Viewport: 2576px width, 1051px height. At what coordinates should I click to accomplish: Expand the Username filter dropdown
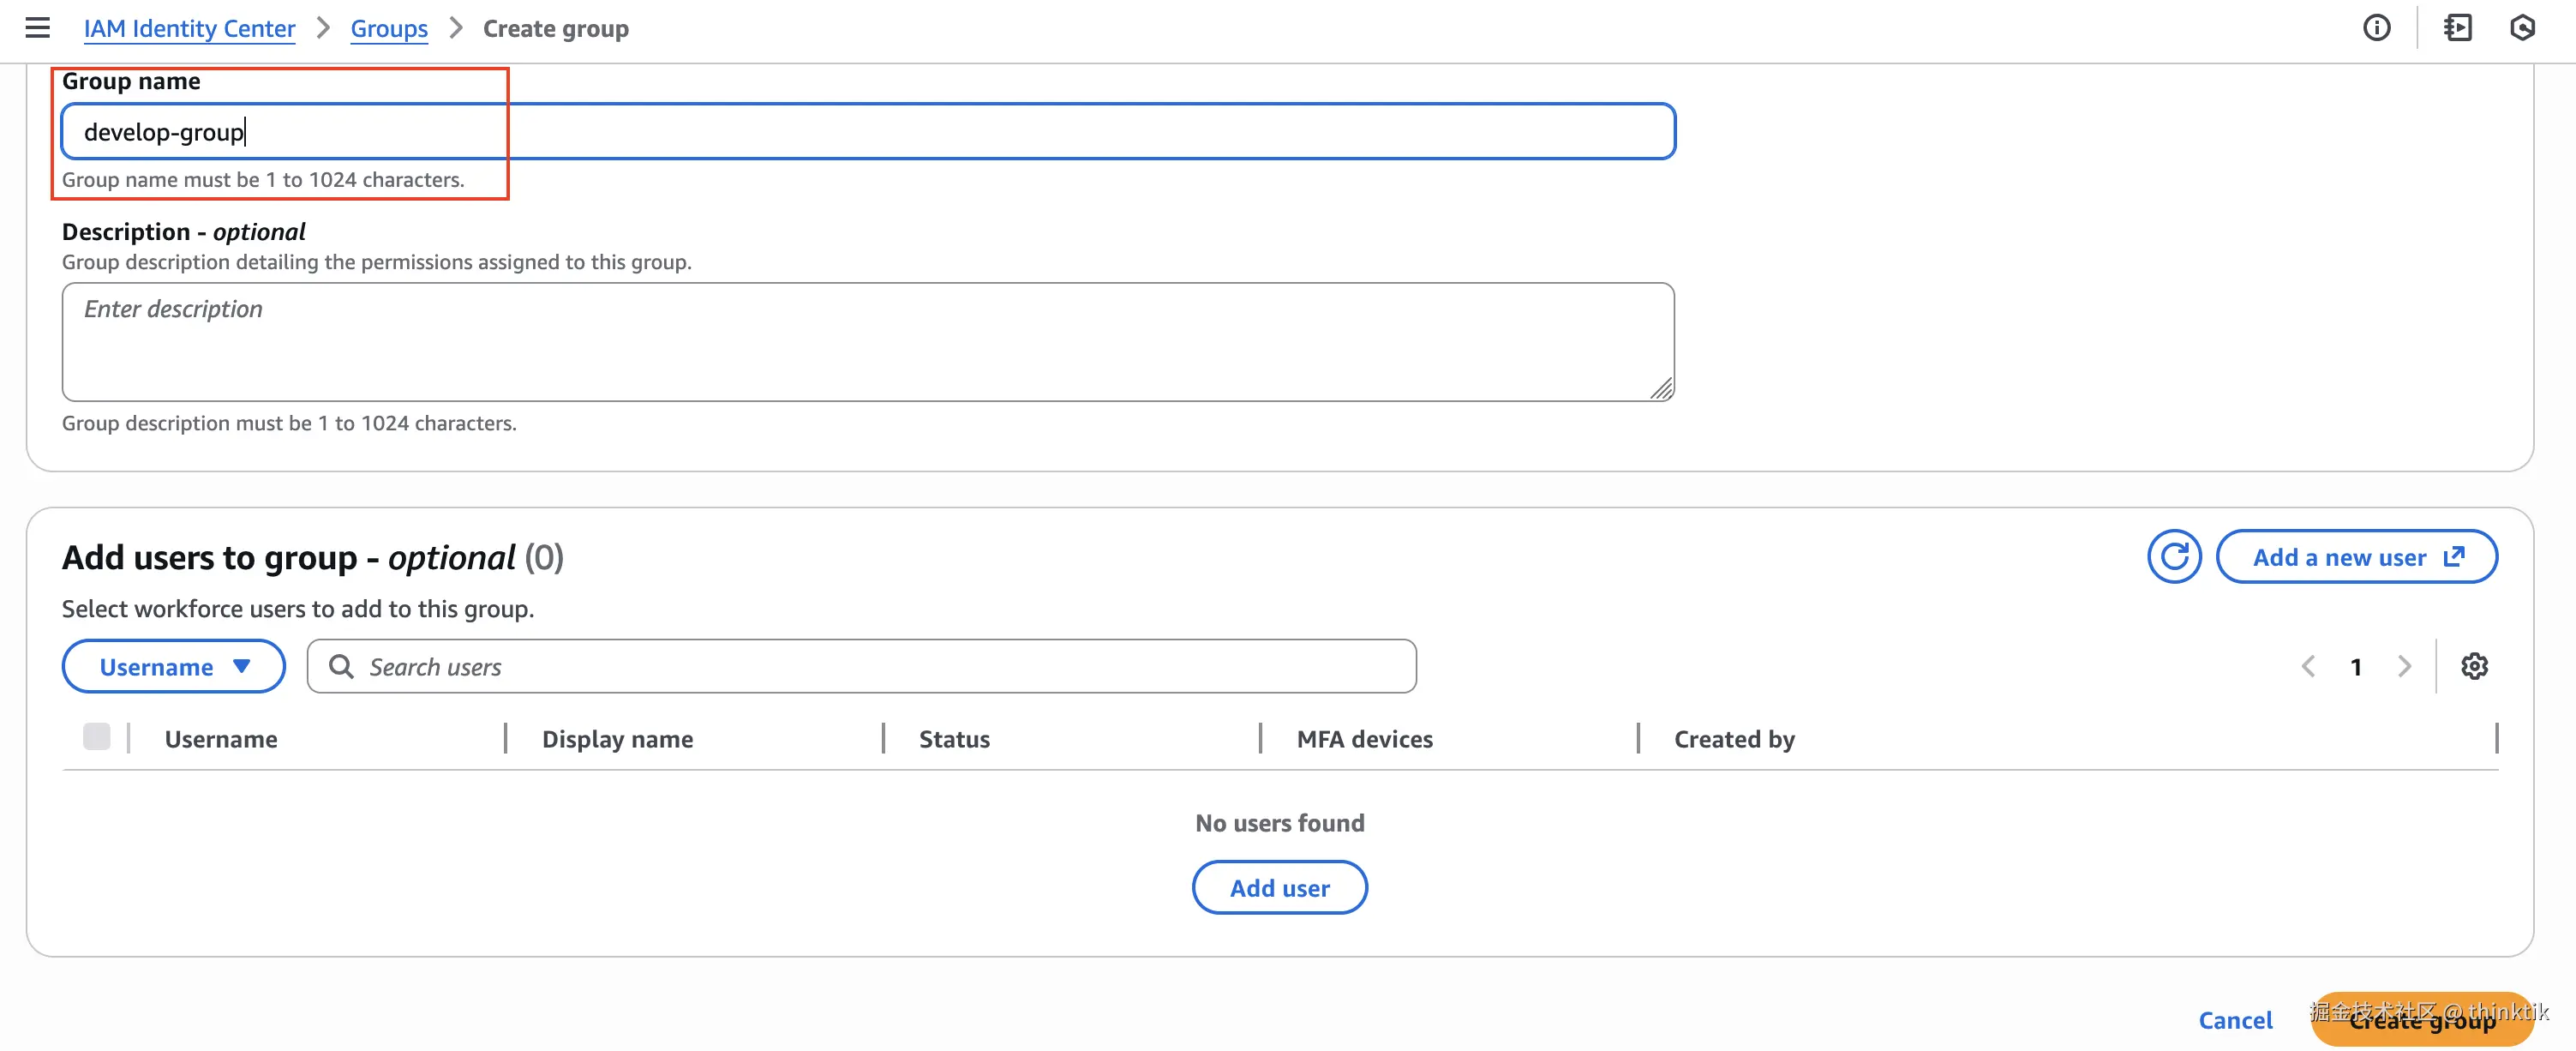tap(173, 667)
